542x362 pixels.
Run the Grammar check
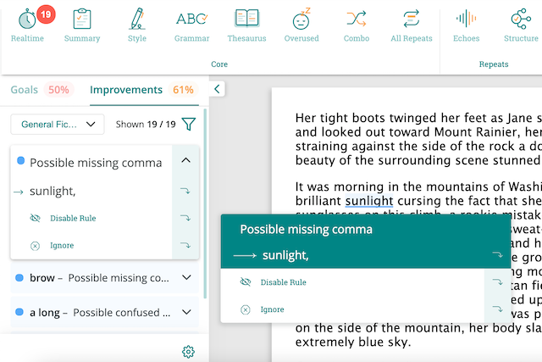click(x=192, y=26)
